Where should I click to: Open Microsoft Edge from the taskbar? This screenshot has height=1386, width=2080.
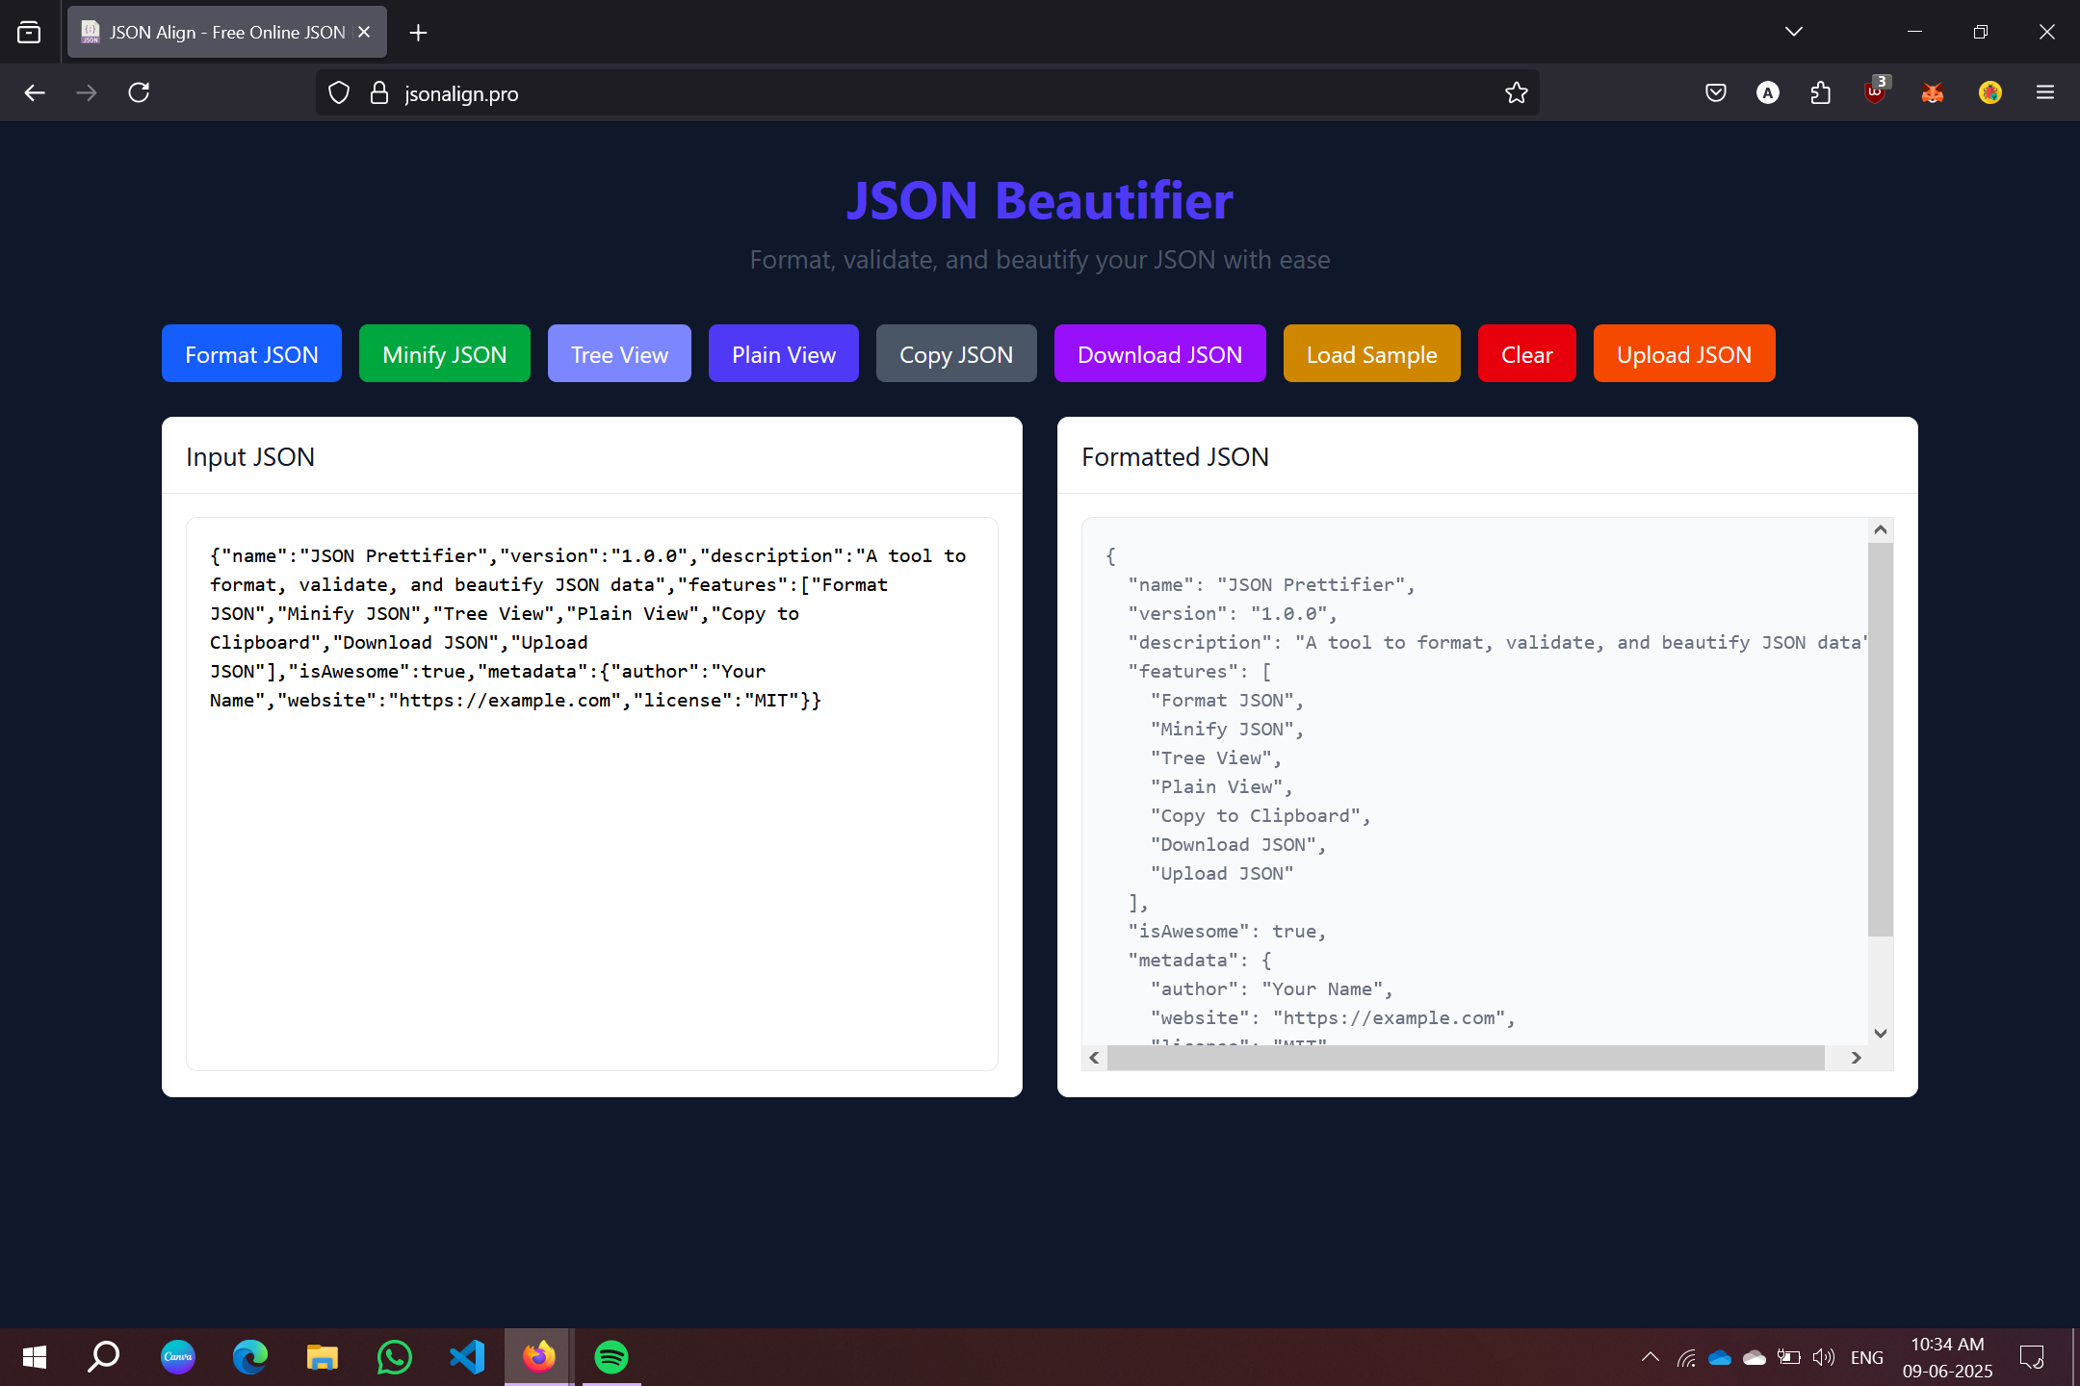[x=250, y=1357]
